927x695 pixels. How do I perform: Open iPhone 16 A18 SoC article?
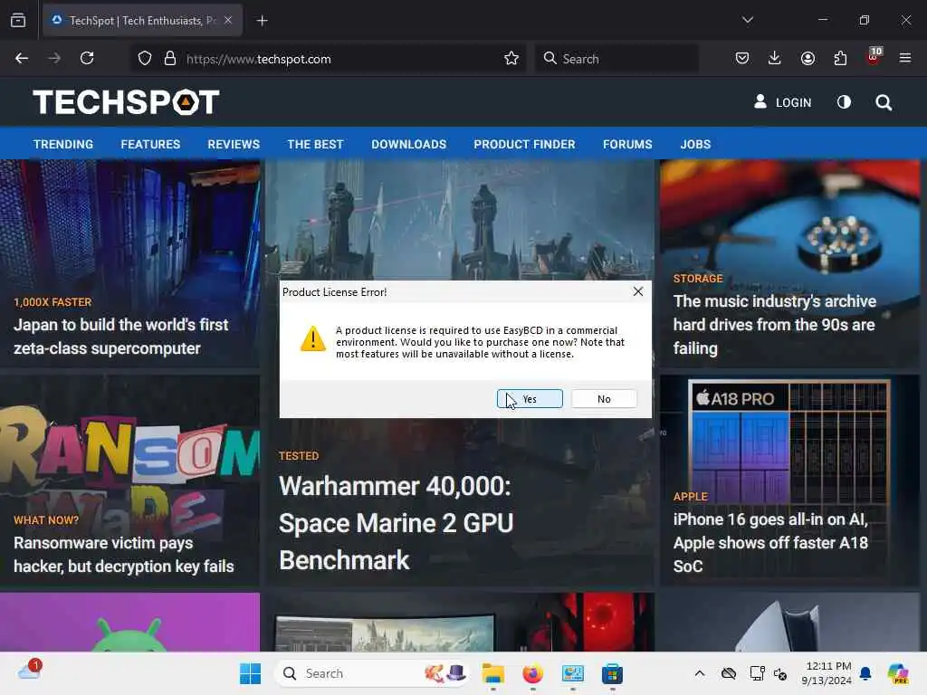point(771,543)
